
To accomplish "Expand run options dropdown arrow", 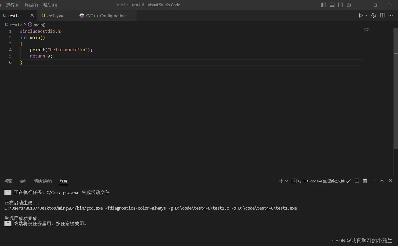I will point(366,15).
